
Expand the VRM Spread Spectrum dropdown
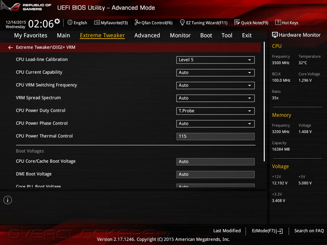[215, 98]
